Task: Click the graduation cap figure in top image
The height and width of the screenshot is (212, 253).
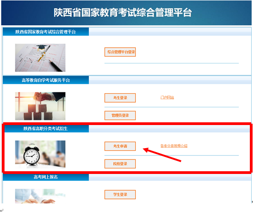Action: pos(42,49)
